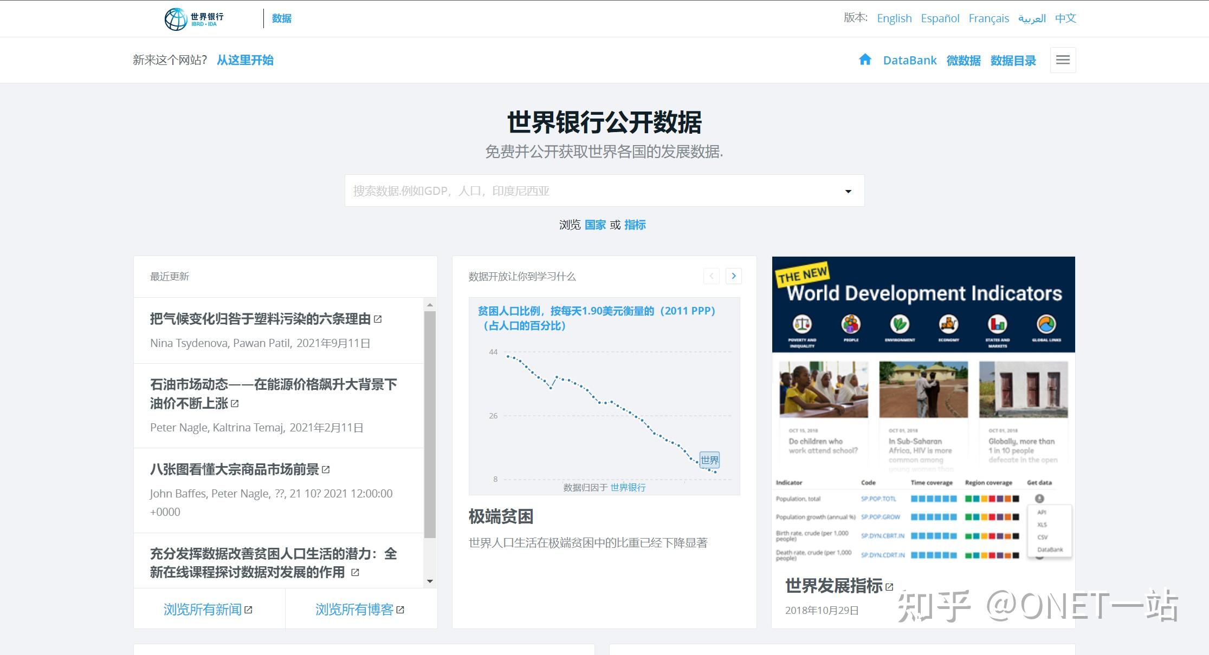Open the 数据 header link
The image size is (1209, 655).
tap(281, 18)
